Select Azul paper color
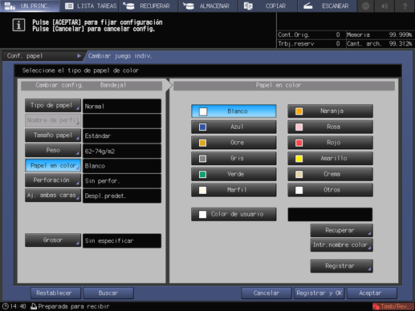 click(x=234, y=127)
